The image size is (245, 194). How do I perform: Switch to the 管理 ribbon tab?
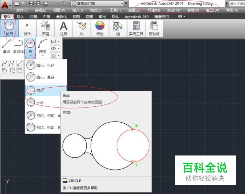(89, 17)
